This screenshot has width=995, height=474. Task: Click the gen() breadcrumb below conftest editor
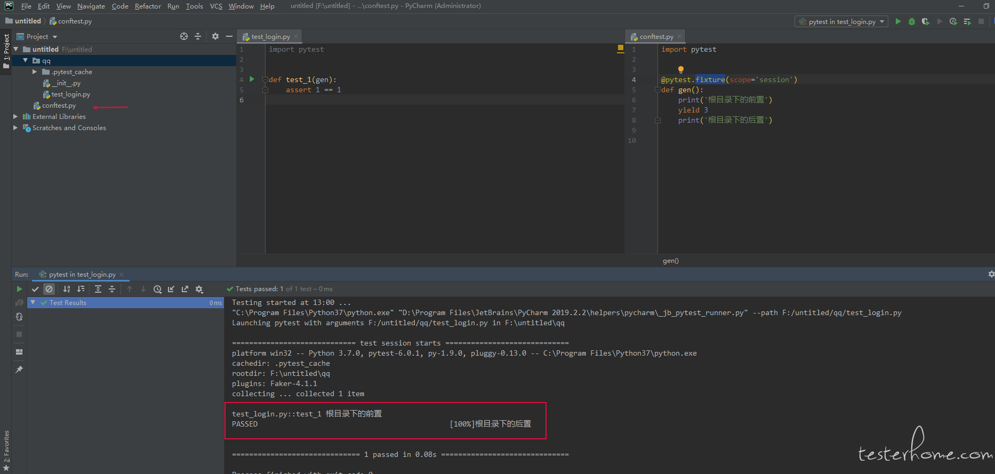click(671, 261)
